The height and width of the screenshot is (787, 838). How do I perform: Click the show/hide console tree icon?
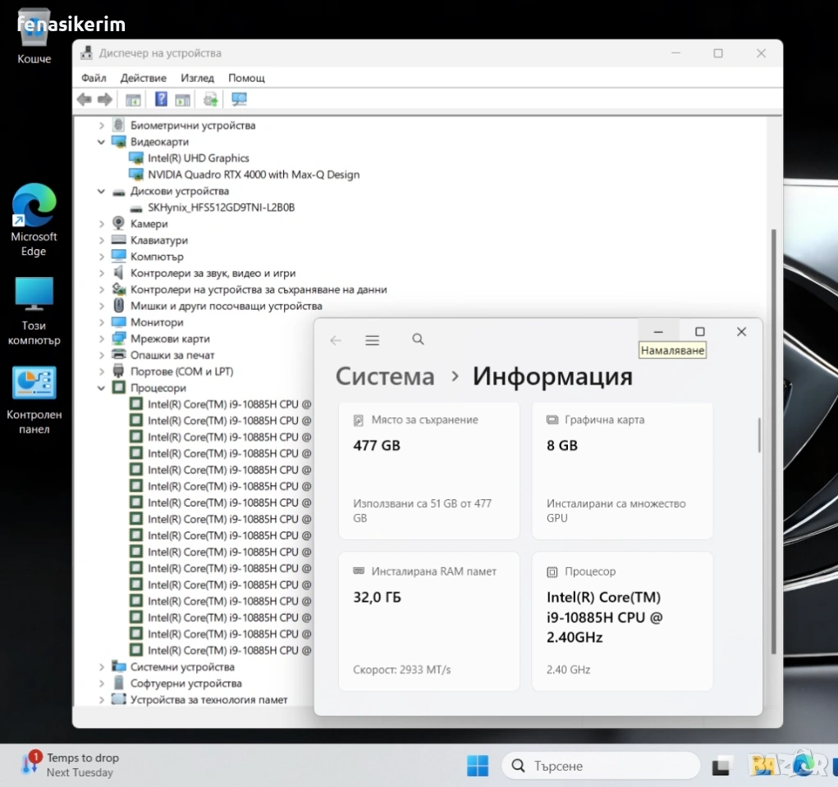coord(133,99)
